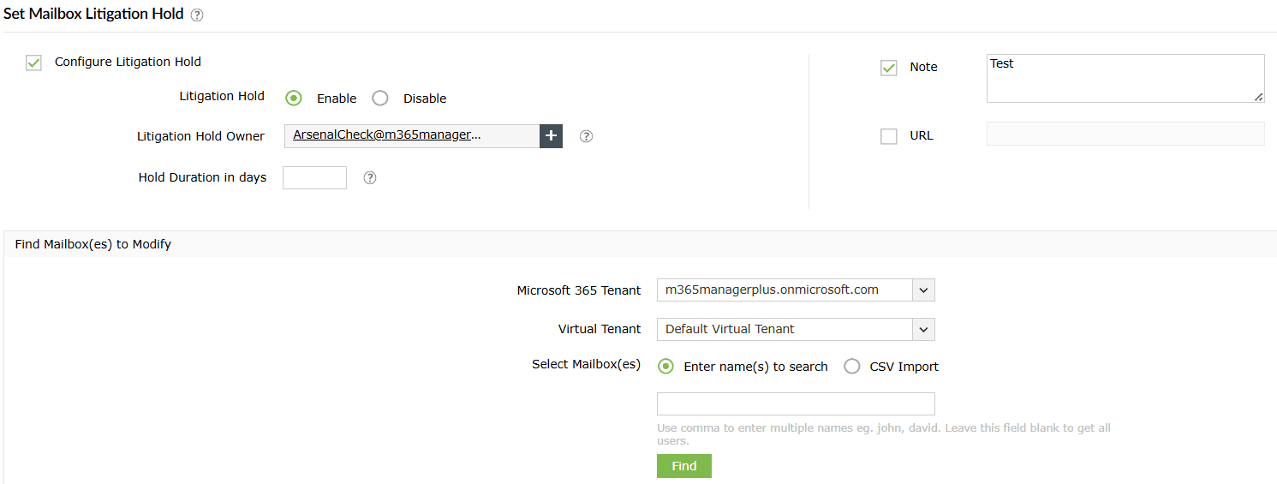Uncheck Configure Litigation Hold checkbox
Image resolution: width=1277 pixels, height=484 pixels.
click(x=34, y=63)
